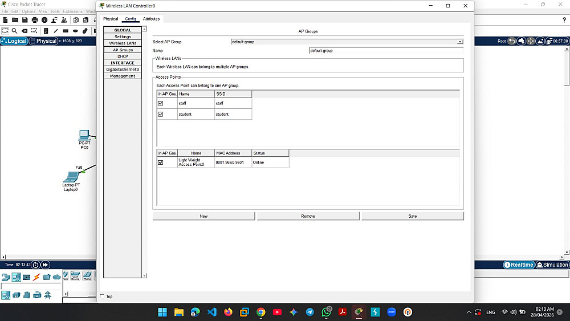Click the New Cluster cloud icon
The height and width of the screenshot is (321, 570).
pyautogui.click(x=521, y=41)
